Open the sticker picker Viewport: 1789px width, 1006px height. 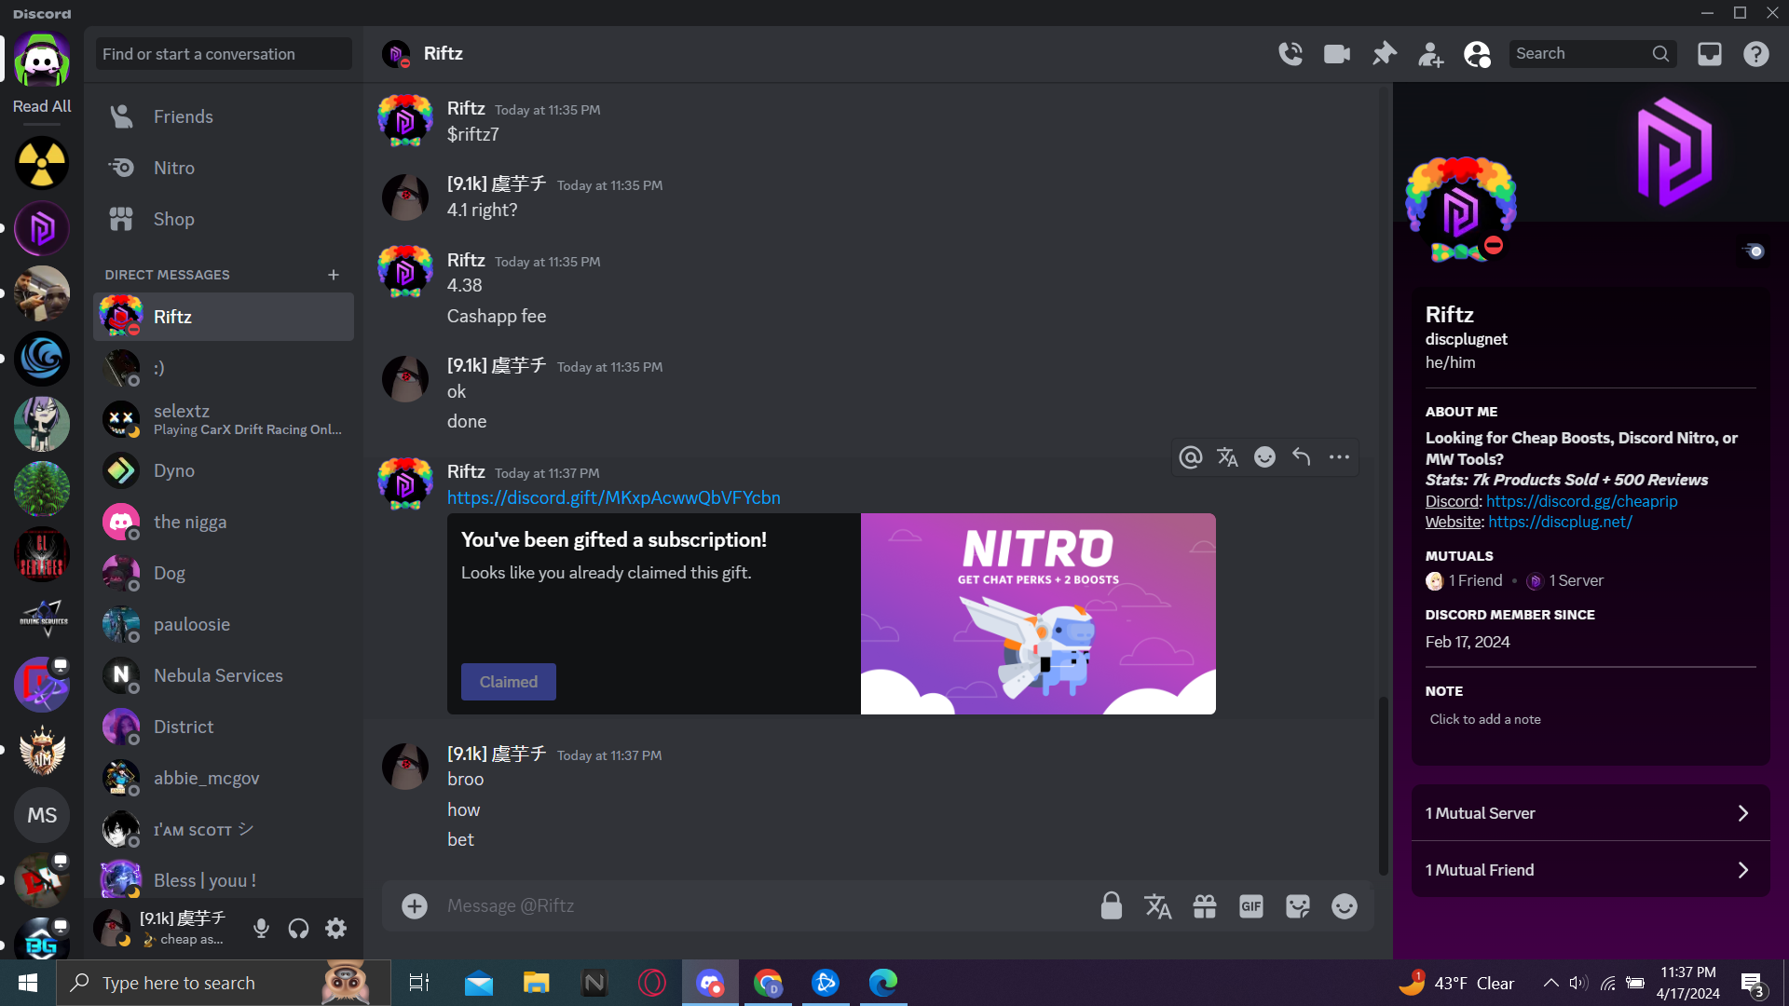1297,906
